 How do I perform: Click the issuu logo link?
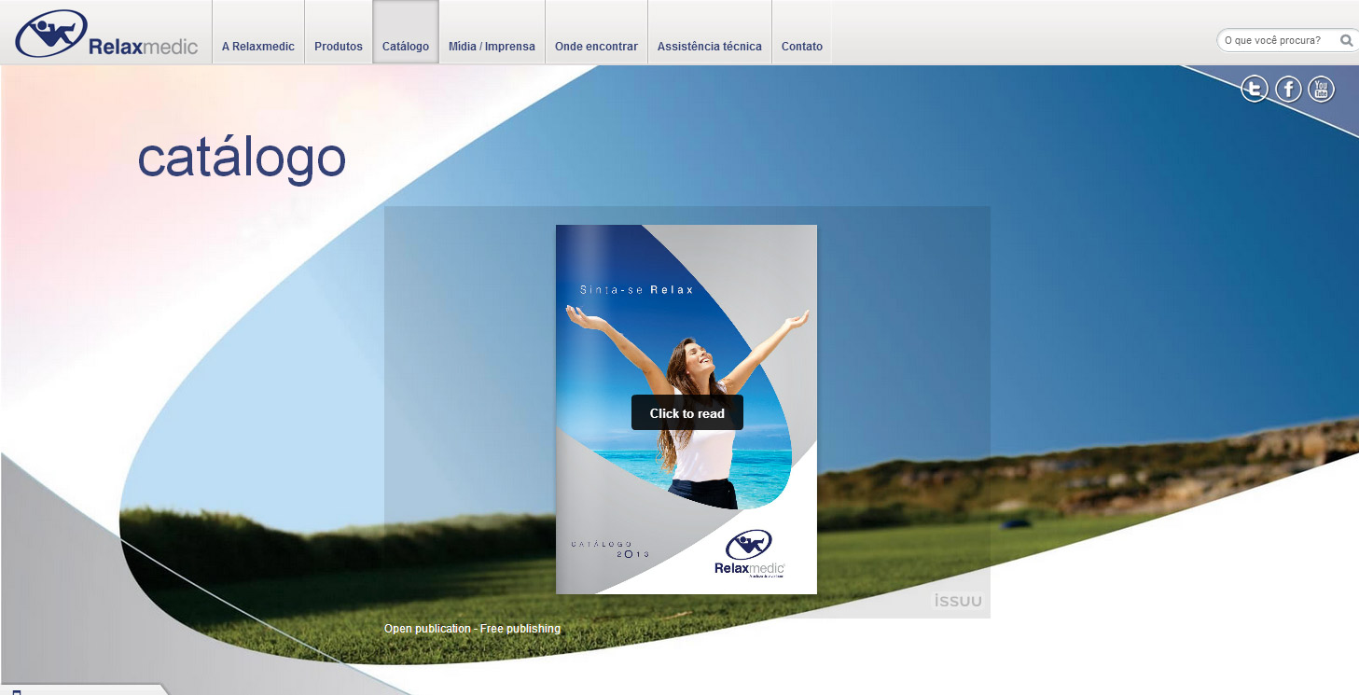958,601
